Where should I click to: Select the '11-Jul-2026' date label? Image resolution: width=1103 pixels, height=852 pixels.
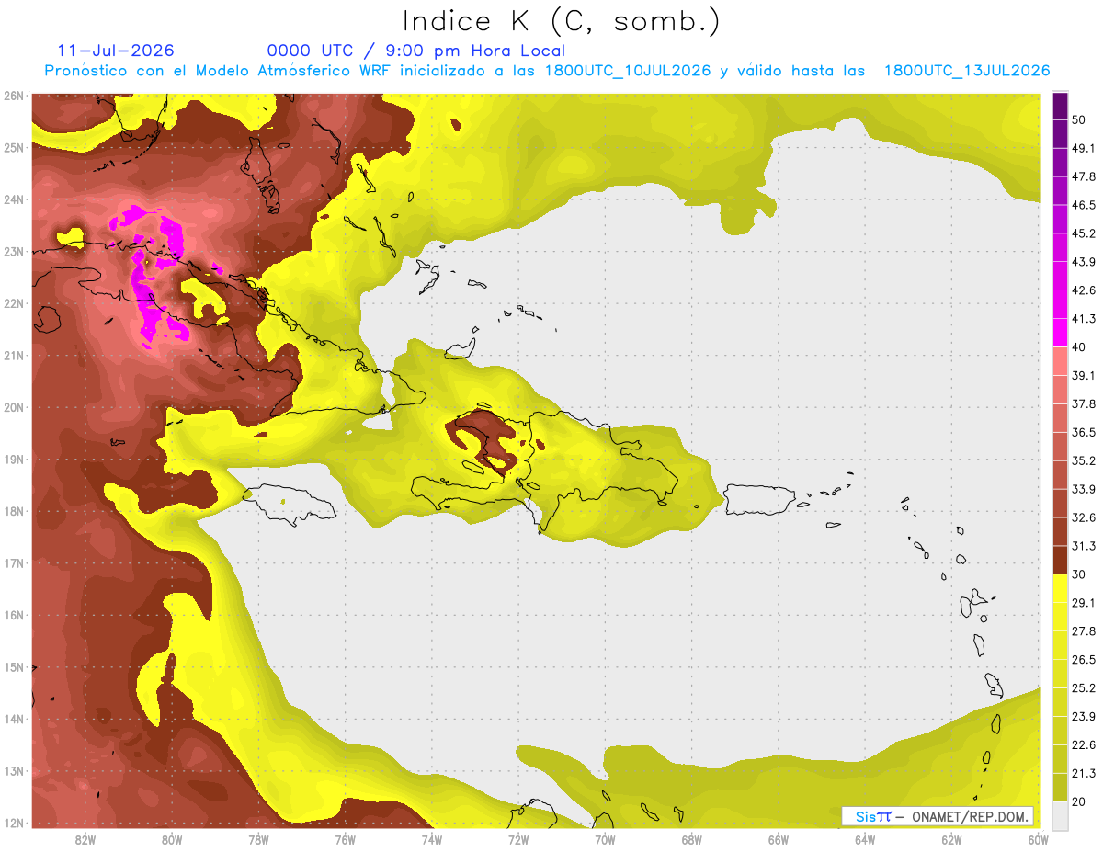[116, 51]
